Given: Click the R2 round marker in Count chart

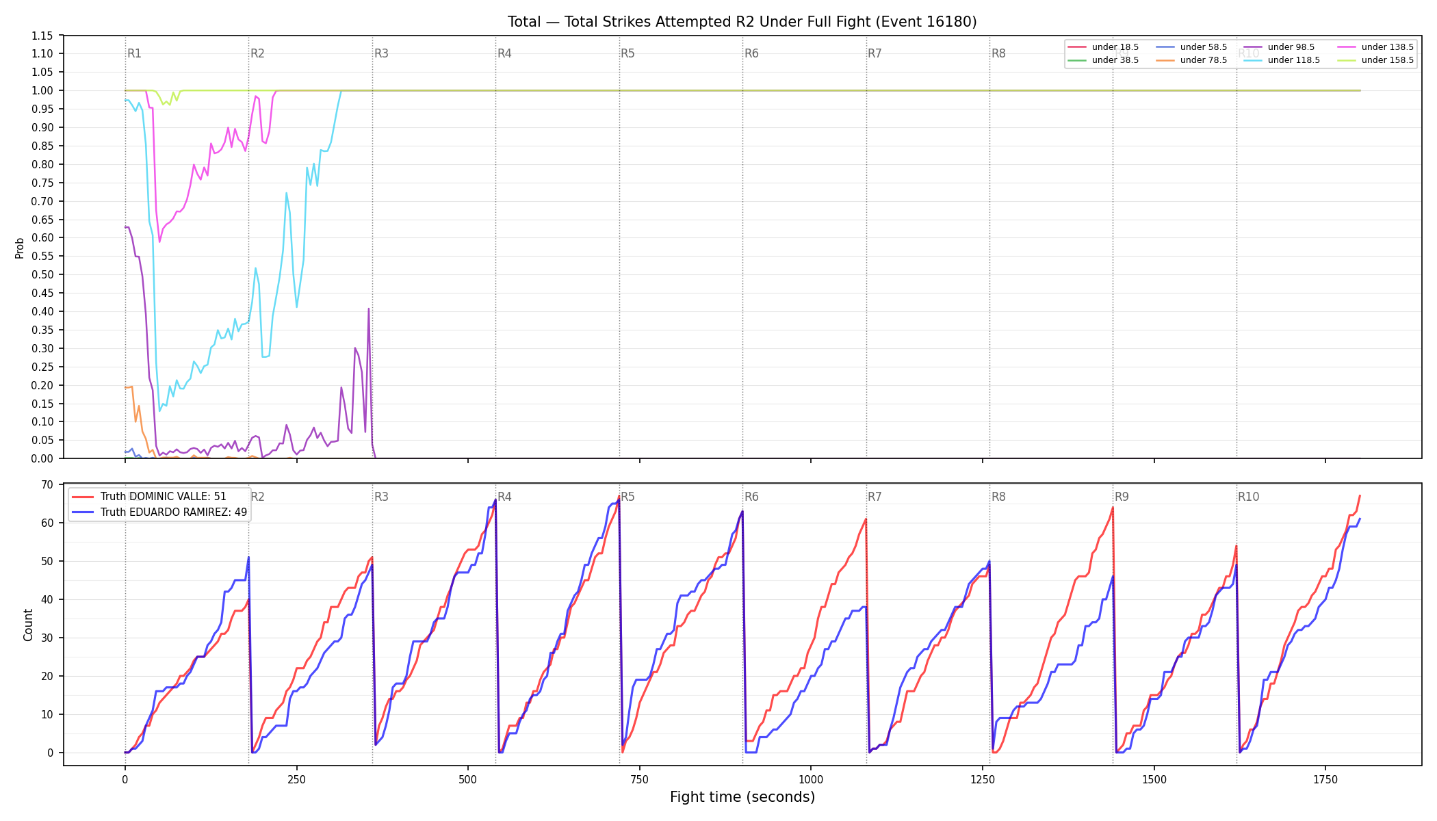Looking at the screenshot, I should click(x=257, y=497).
